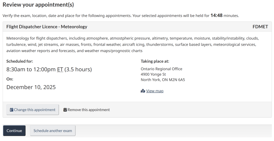
Task: Click calendar icon beside Remove this appointment
Action: [65, 110]
